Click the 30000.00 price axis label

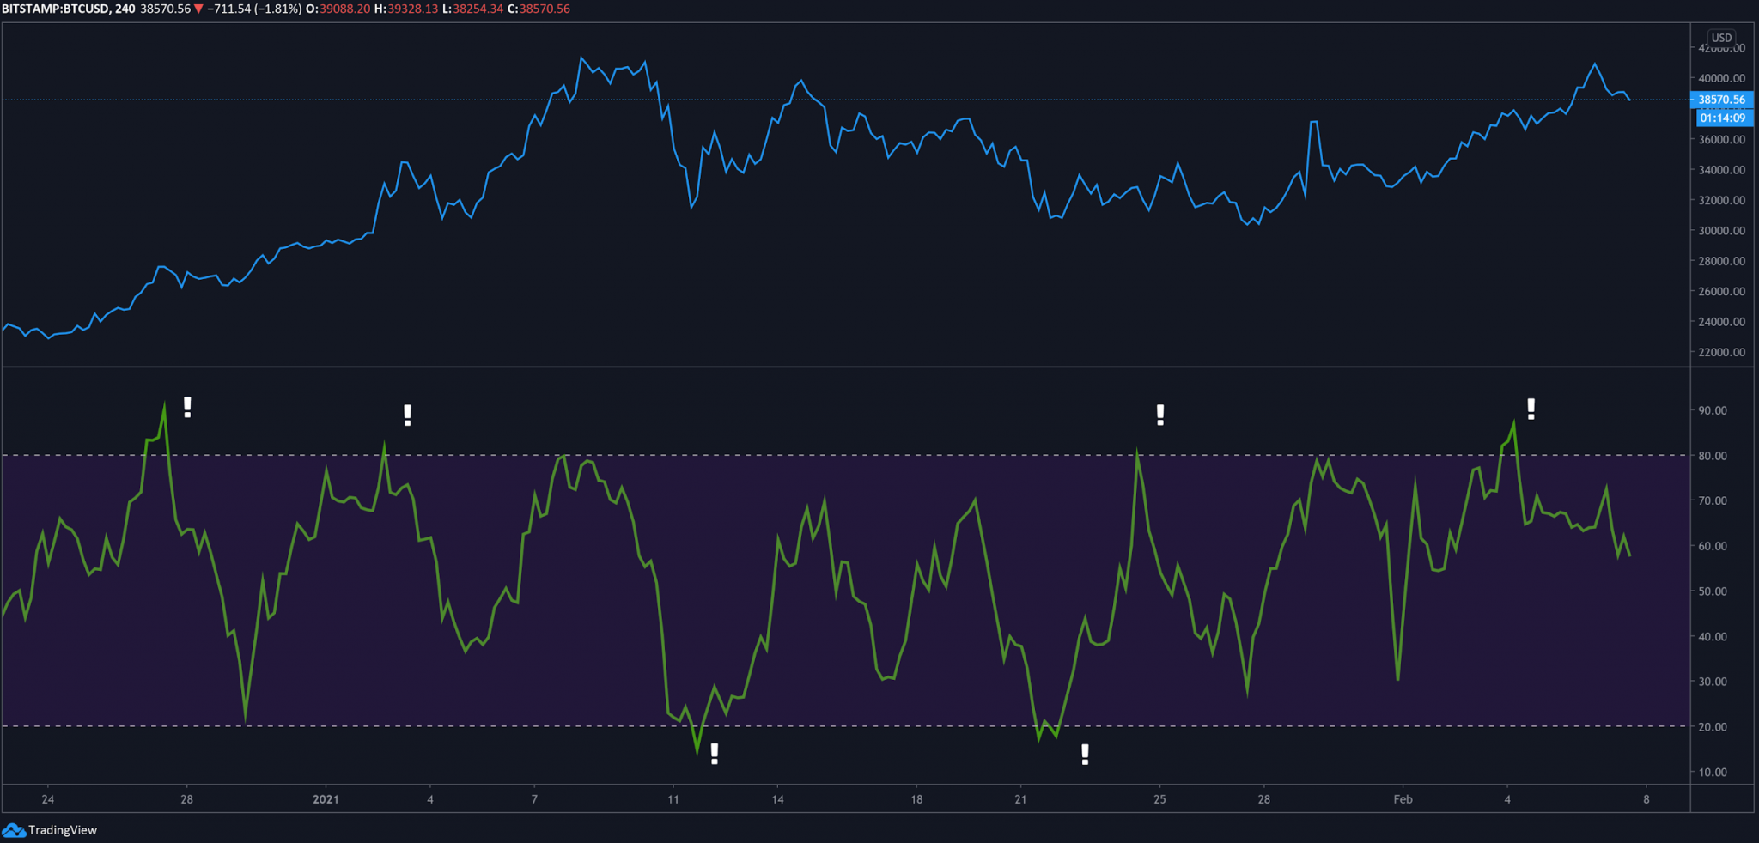pos(1720,230)
